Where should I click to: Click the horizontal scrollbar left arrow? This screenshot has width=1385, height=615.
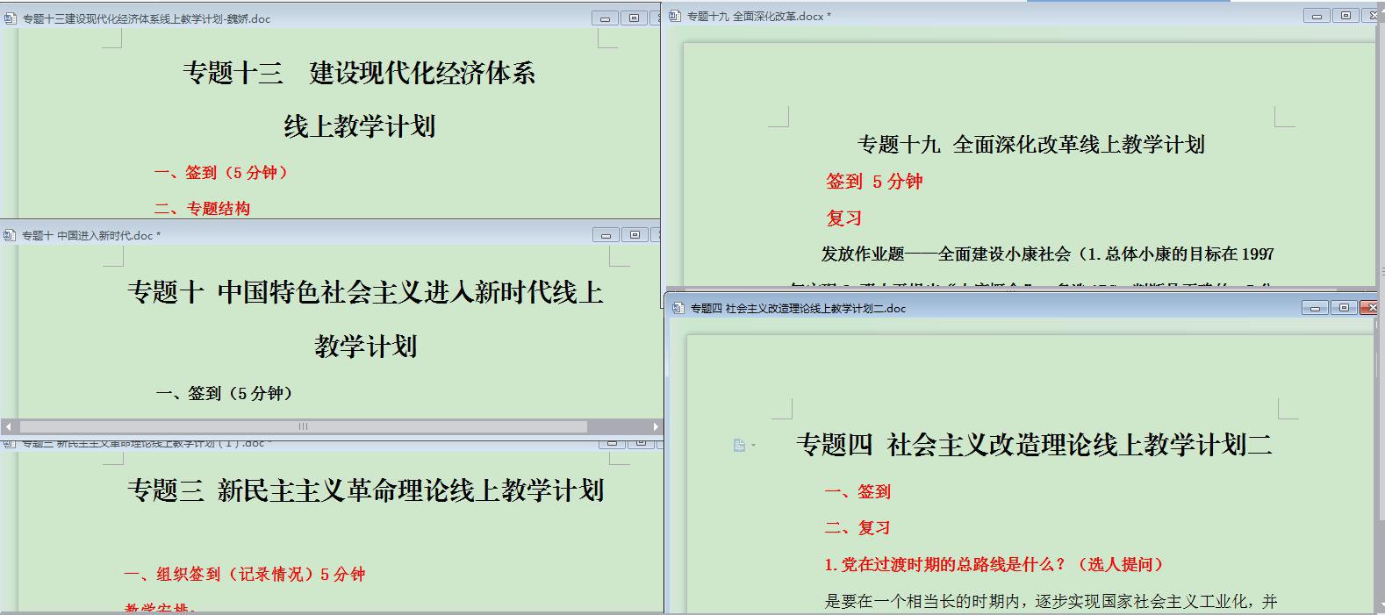[9, 427]
